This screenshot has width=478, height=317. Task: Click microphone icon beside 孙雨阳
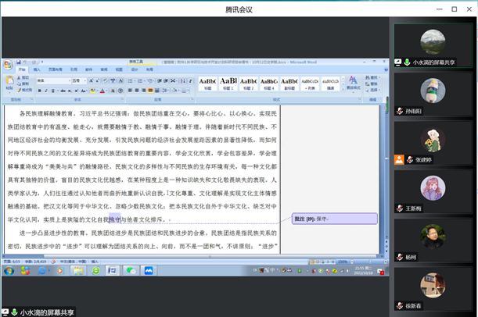coord(400,111)
